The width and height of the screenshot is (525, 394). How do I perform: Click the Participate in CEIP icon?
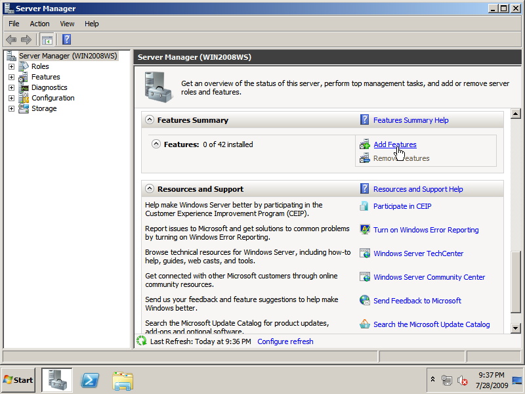point(364,206)
